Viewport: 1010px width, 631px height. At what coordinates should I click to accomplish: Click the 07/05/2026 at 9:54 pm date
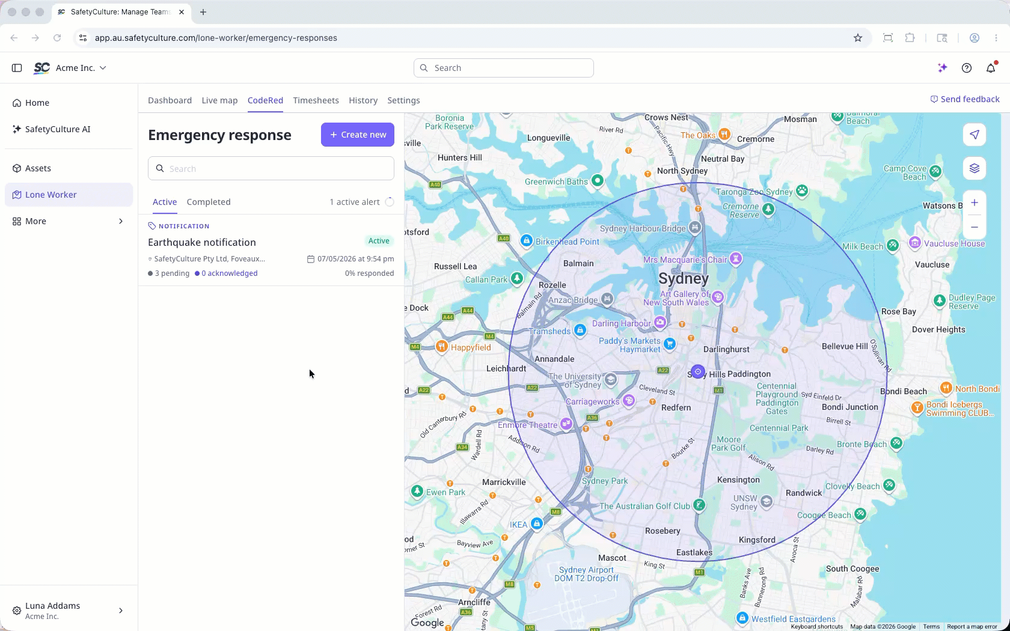[x=355, y=259]
